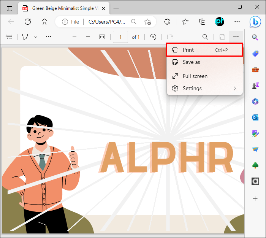Image resolution: width=266 pixels, height=238 pixels.
Task: Select the PDF highlight tool
Action: 25,36
